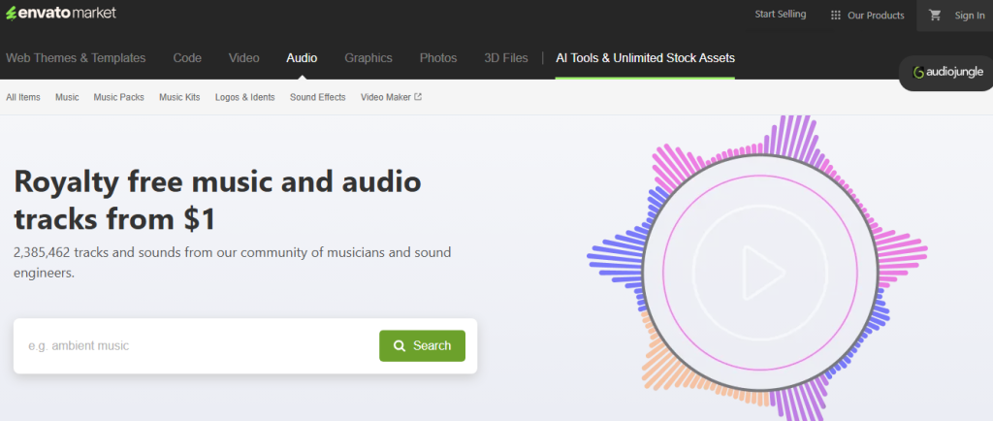Click the Sign In link
The height and width of the screenshot is (421, 993).
click(970, 16)
